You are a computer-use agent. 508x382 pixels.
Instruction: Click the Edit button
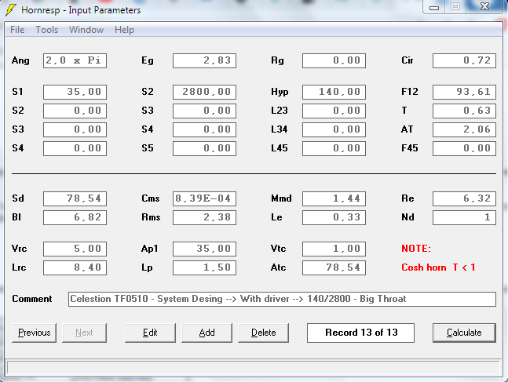click(x=150, y=333)
